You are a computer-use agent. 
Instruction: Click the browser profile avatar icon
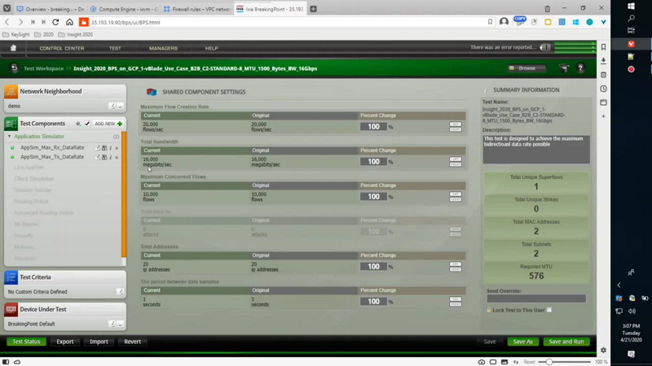click(x=504, y=22)
